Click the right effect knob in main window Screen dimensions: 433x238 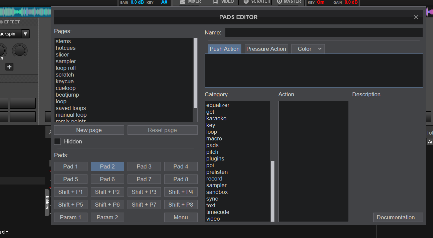click(x=20, y=50)
